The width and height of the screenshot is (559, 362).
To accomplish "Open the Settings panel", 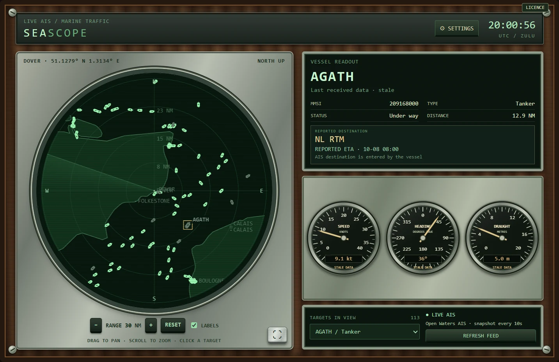I will click(456, 28).
